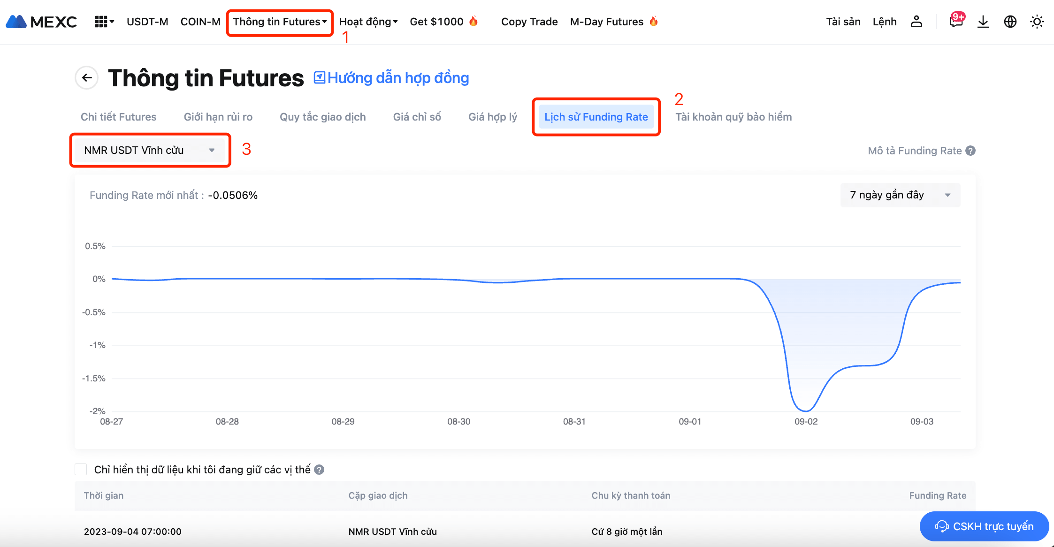
Task: Expand the Thông tin Futures menu
Action: point(280,22)
